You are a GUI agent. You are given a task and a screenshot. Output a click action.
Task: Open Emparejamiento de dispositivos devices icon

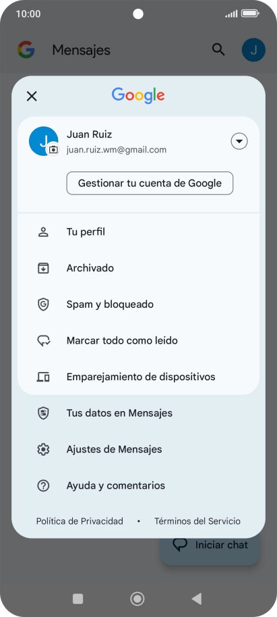tap(43, 377)
